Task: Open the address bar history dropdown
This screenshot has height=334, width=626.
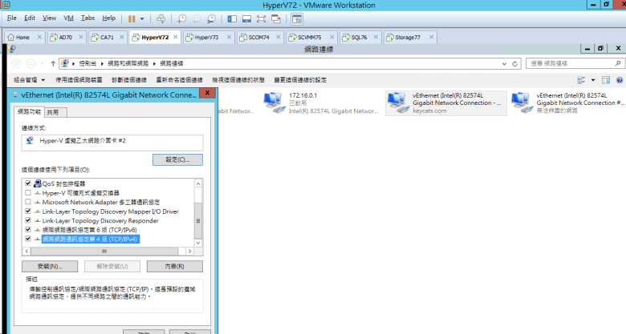Action: click(x=504, y=62)
